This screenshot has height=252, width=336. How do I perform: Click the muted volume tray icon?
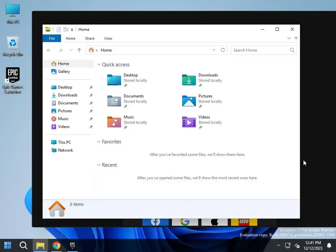click(x=297, y=245)
